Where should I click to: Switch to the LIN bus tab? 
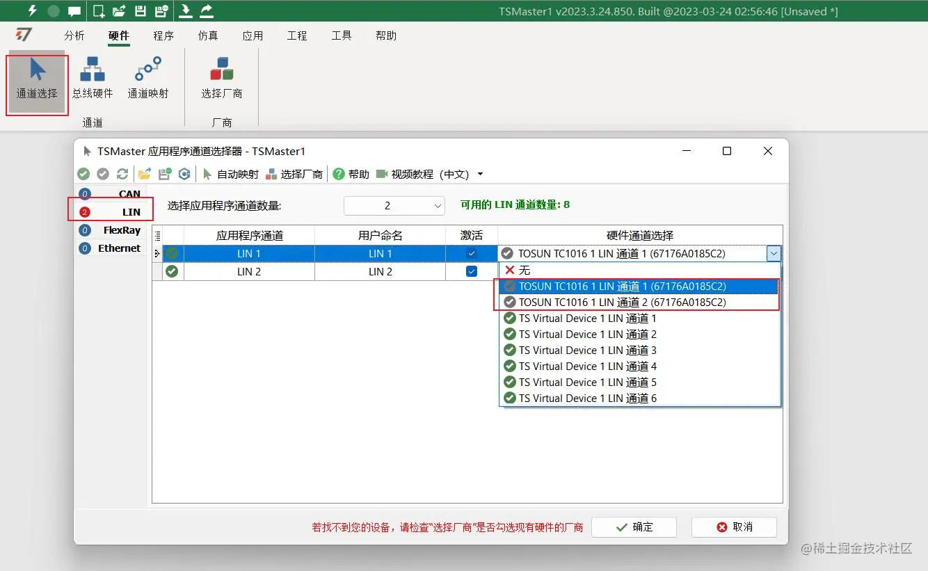111,212
